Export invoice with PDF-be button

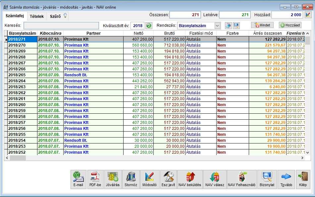(95, 179)
